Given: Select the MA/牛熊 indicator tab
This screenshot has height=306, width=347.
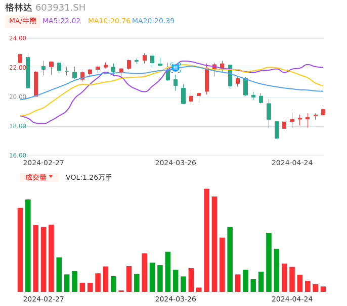Looking at the screenshot, I should click(23, 21).
